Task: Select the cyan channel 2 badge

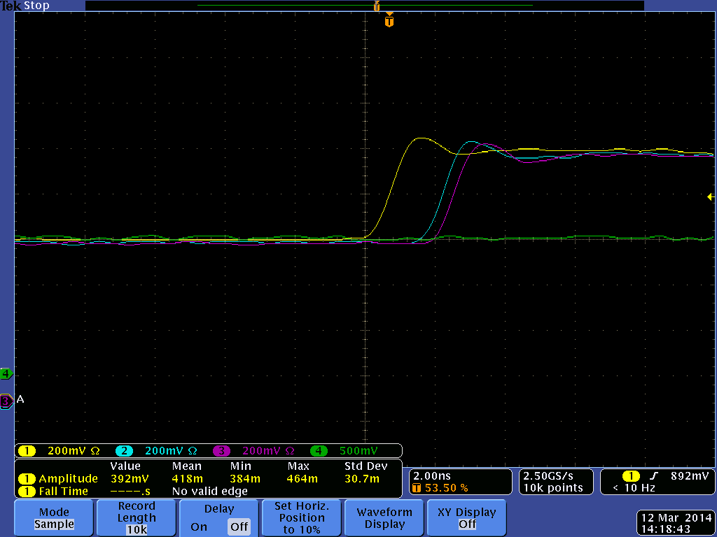Action: click(123, 451)
